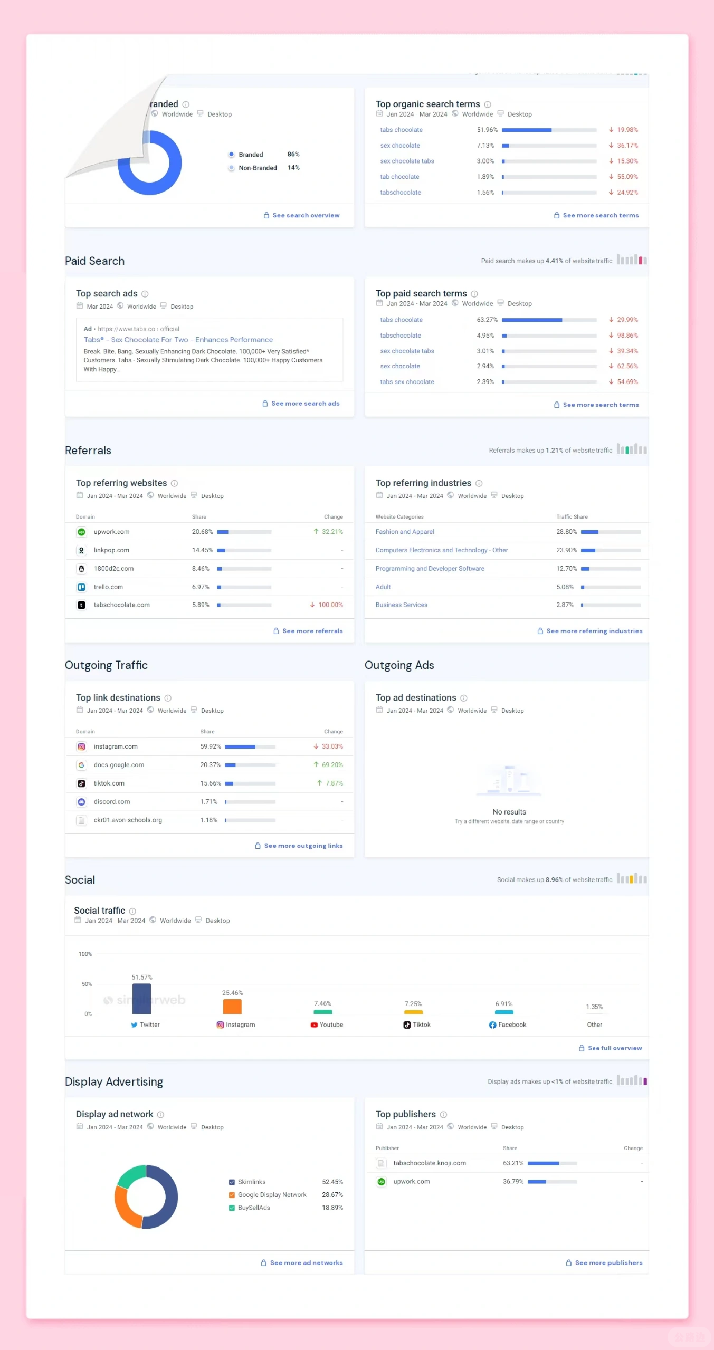Open Programming and Developer Software category
714x1350 pixels.
click(430, 569)
